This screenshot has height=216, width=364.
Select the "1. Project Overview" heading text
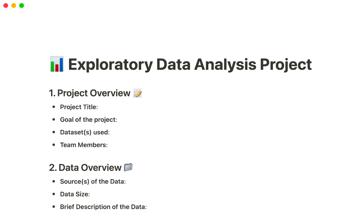click(x=90, y=93)
